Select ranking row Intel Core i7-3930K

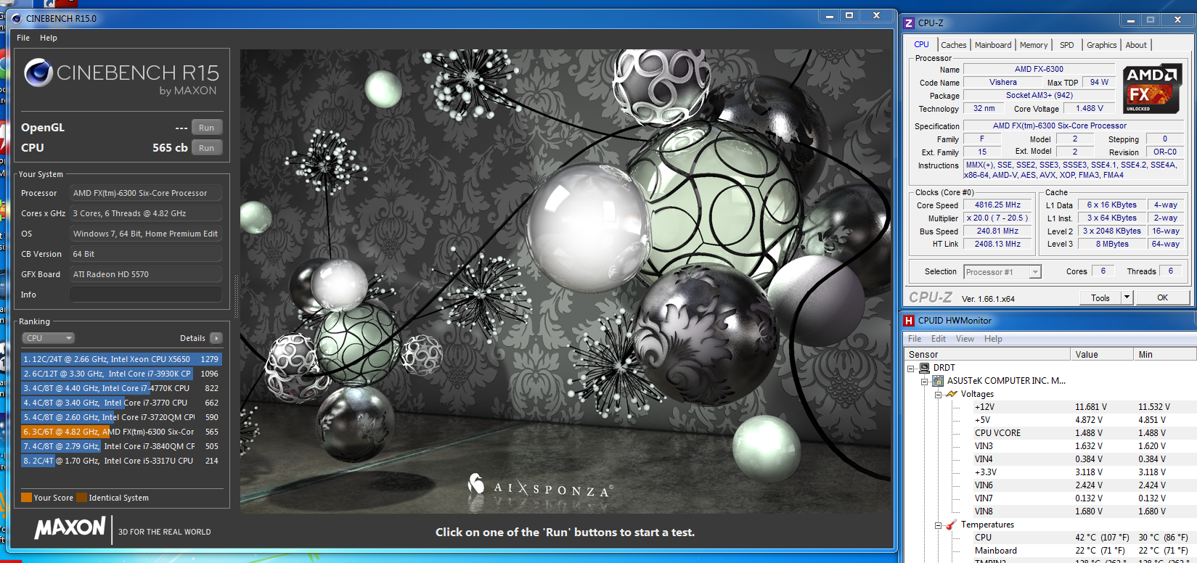pos(121,374)
